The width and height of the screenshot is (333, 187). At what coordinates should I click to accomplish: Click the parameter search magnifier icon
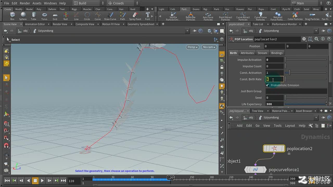[x=317, y=39]
